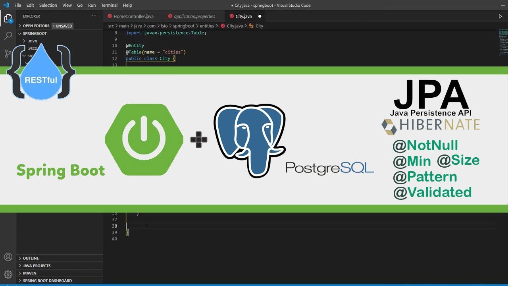
Task: Click line number 38 in gutter
Action: tap(114, 226)
